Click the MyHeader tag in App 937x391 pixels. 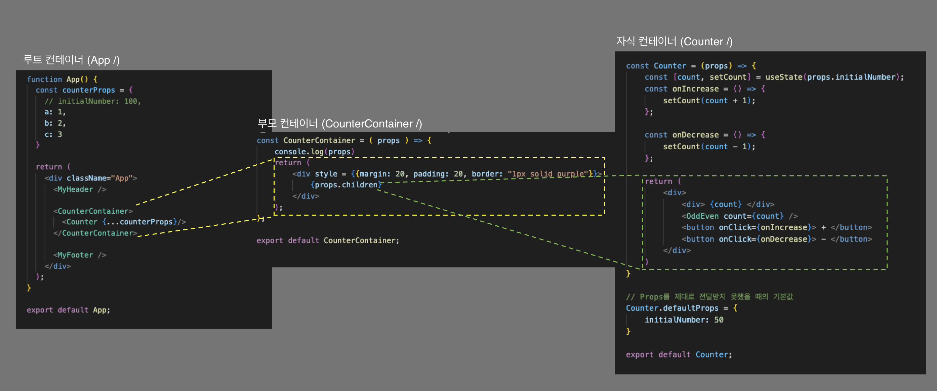tap(80, 189)
